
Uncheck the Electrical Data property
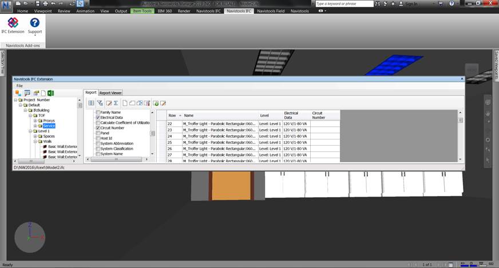(x=98, y=117)
